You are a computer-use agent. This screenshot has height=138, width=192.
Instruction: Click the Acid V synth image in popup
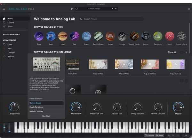pos(46,64)
